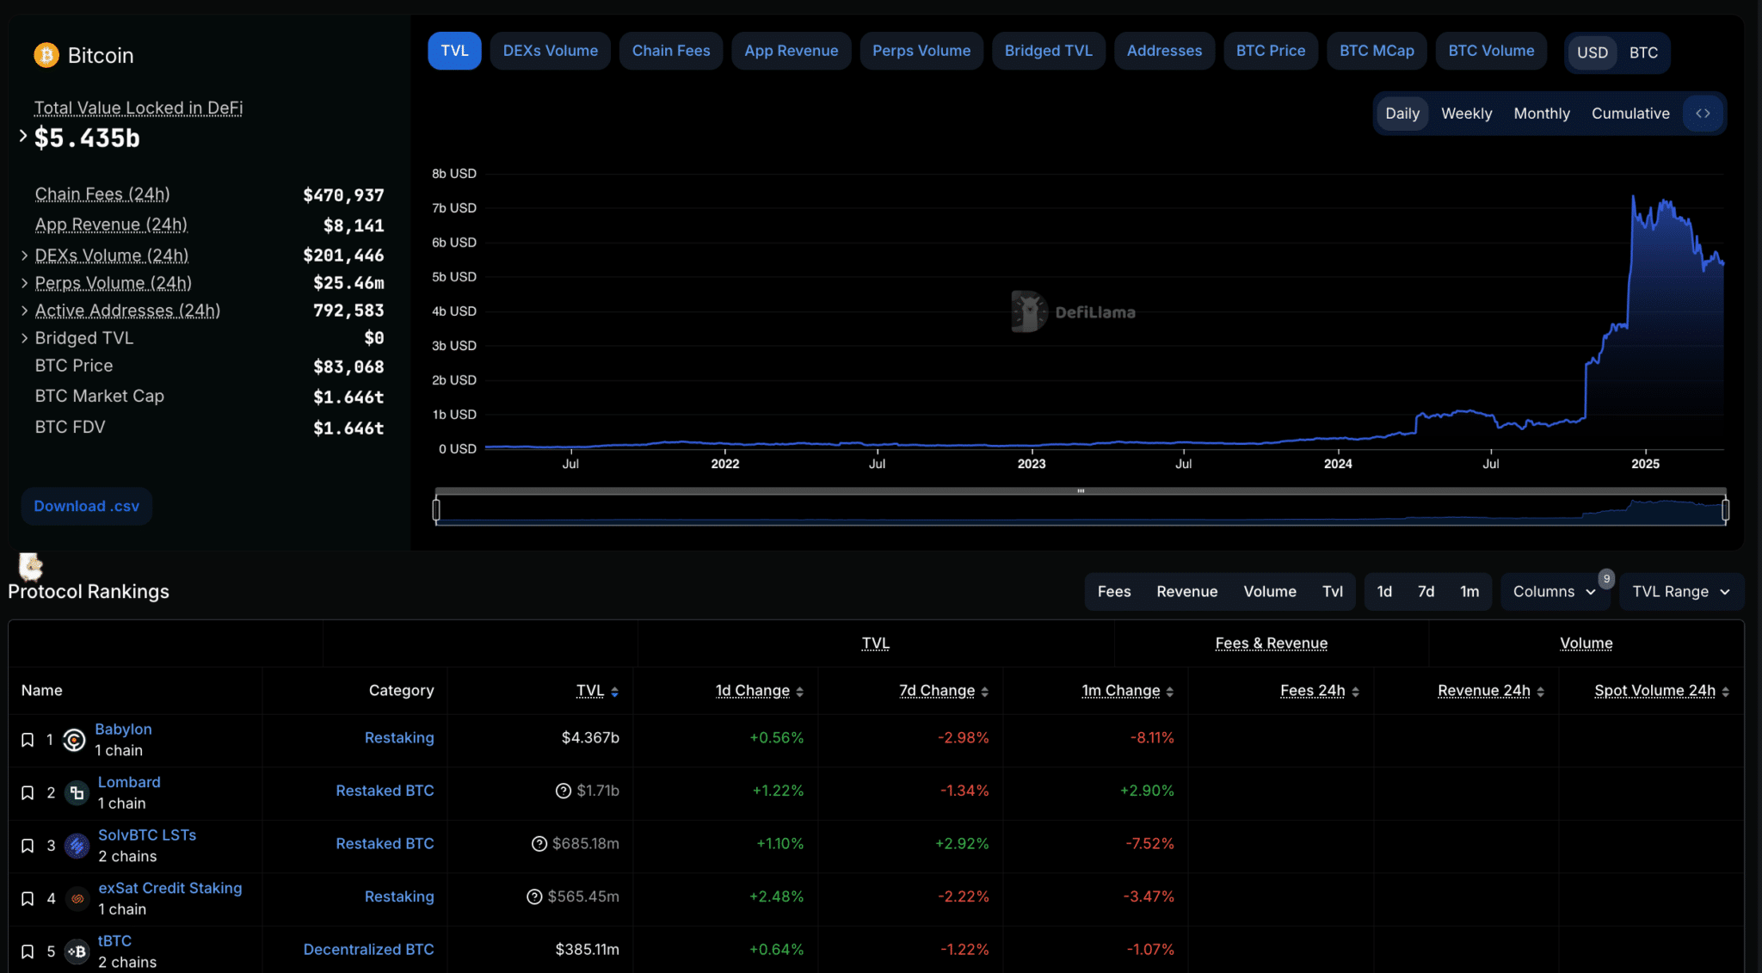Select the App Revenue chart tab
This screenshot has height=973, width=1762.
(791, 51)
